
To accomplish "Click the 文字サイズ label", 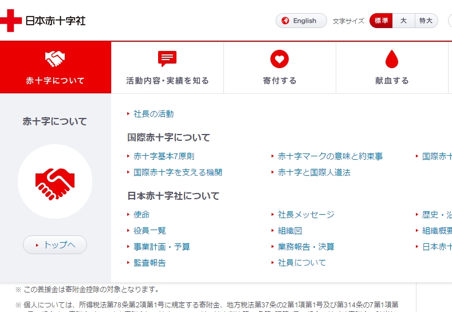I will pos(348,21).
